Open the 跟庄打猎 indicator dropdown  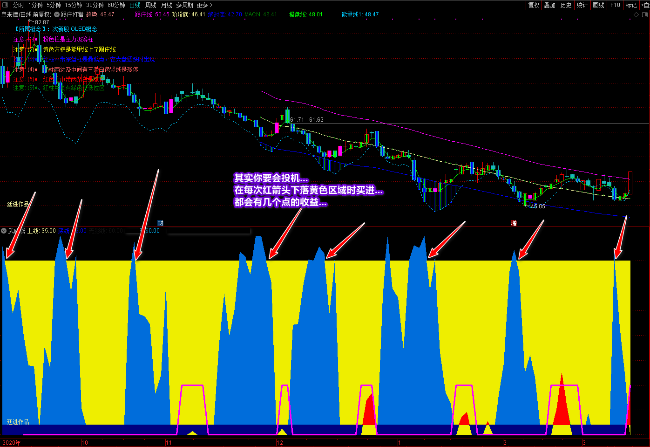[57, 14]
